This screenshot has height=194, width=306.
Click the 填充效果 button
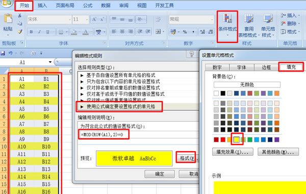point(233,152)
